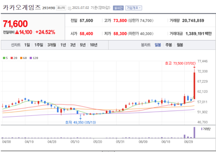The height and width of the screenshot is (152, 216).
Task: Select the 3년 line chart tab
Action: pyautogui.click(x=73, y=45)
